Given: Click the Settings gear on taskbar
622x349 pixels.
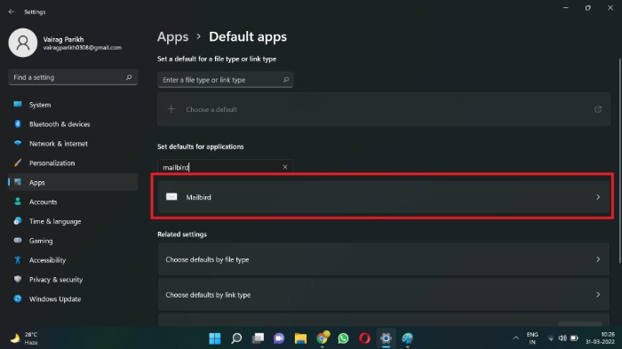Looking at the screenshot, I should (386, 338).
